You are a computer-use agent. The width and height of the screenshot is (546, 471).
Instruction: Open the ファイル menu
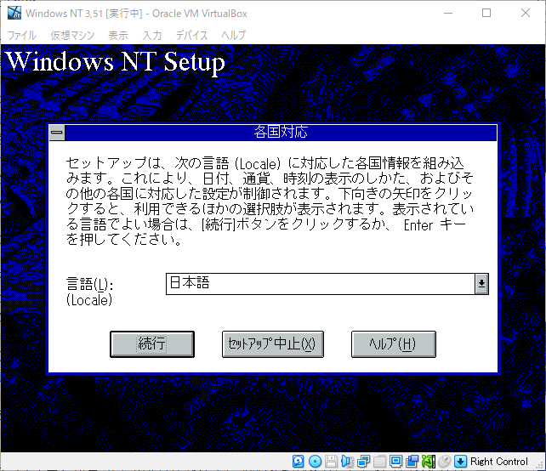(22, 35)
